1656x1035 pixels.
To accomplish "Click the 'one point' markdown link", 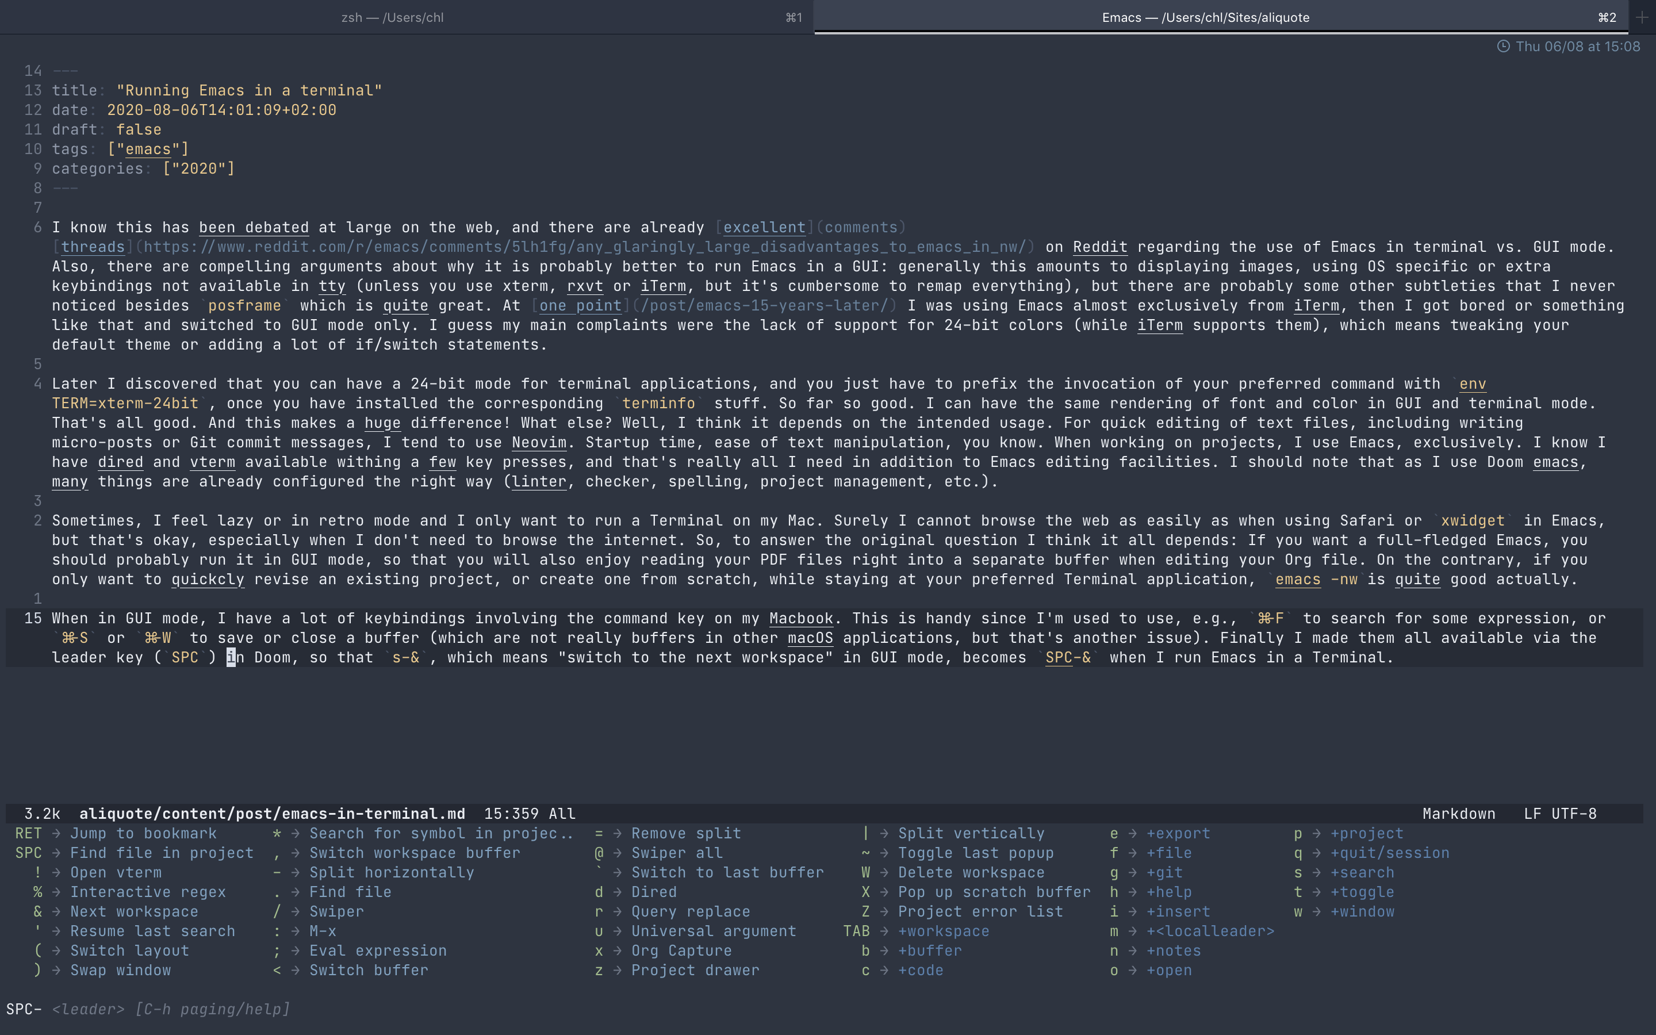I will [580, 306].
